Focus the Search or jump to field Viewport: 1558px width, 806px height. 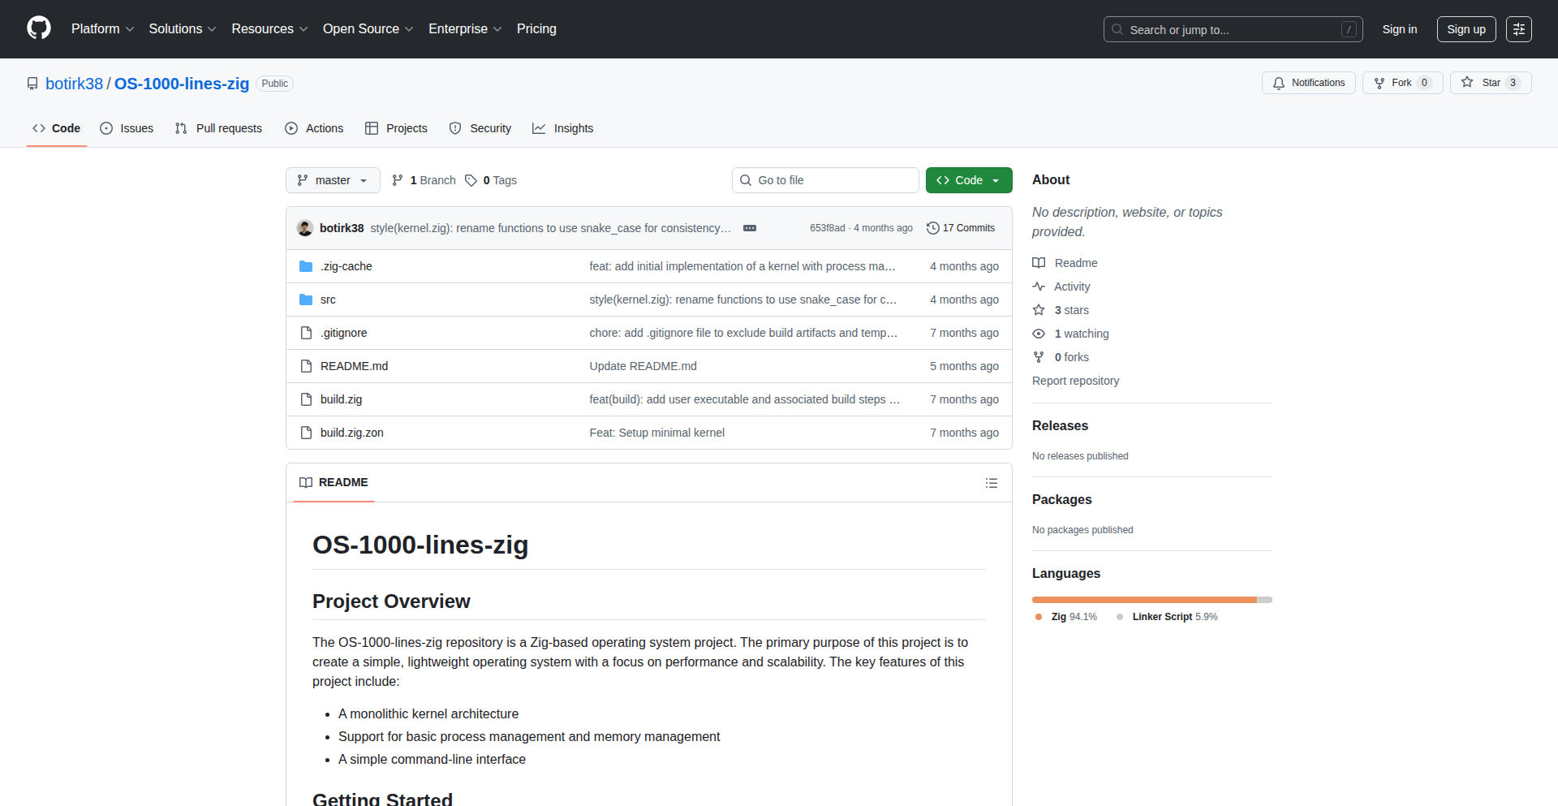click(x=1233, y=29)
